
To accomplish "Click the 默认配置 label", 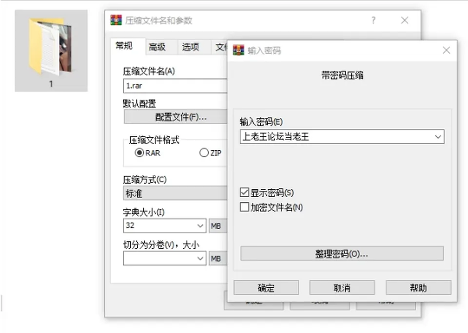I will (x=139, y=104).
